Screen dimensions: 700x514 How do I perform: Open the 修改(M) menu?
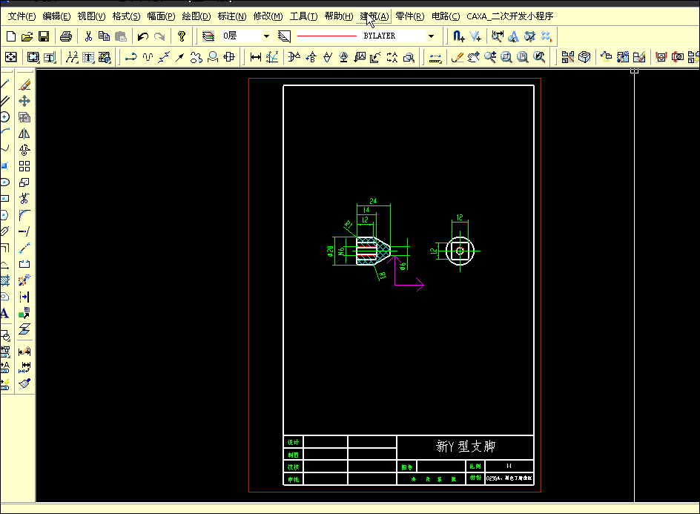(x=268, y=16)
